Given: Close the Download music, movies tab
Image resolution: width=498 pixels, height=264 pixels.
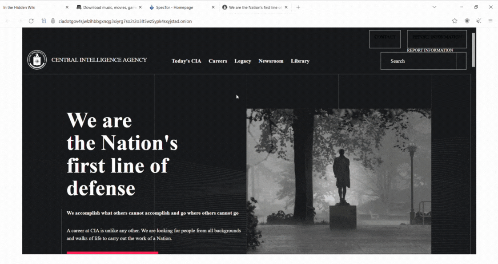Looking at the screenshot, I should tap(140, 7).
